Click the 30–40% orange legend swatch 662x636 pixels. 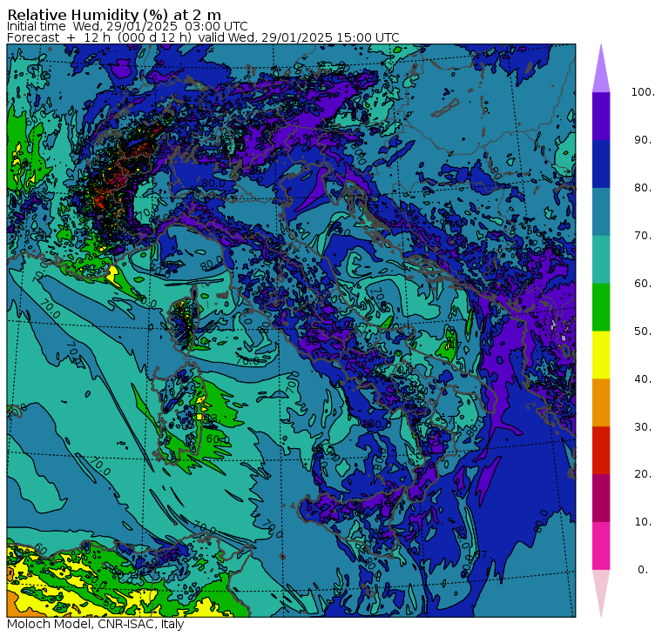pos(601,403)
